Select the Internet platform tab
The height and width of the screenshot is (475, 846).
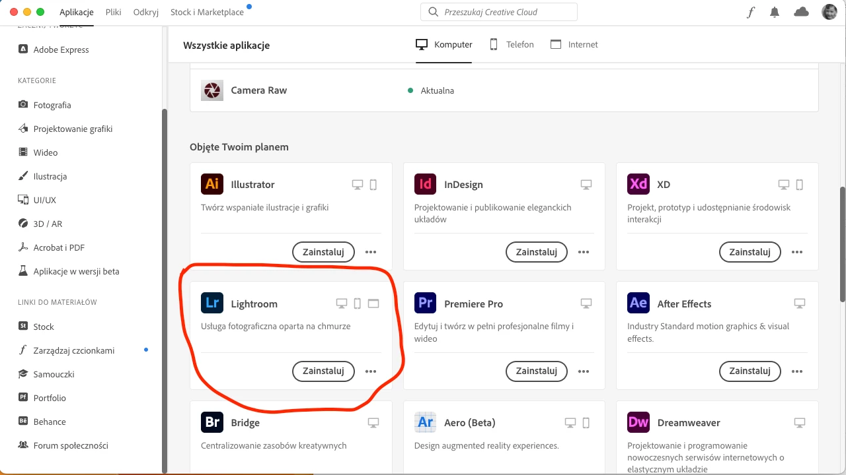(x=574, y=44)
